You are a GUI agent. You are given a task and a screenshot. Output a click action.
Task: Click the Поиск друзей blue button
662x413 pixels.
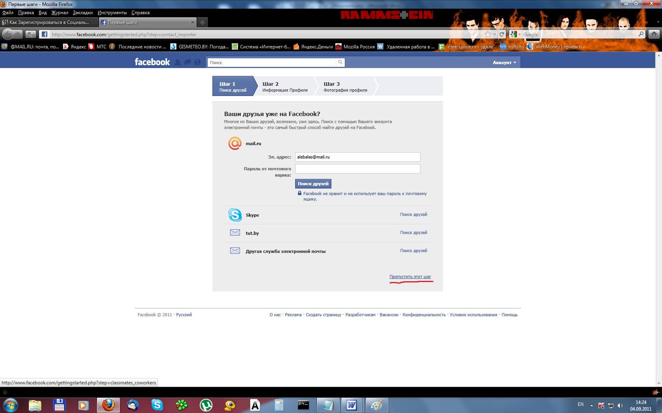coord(313,184)
